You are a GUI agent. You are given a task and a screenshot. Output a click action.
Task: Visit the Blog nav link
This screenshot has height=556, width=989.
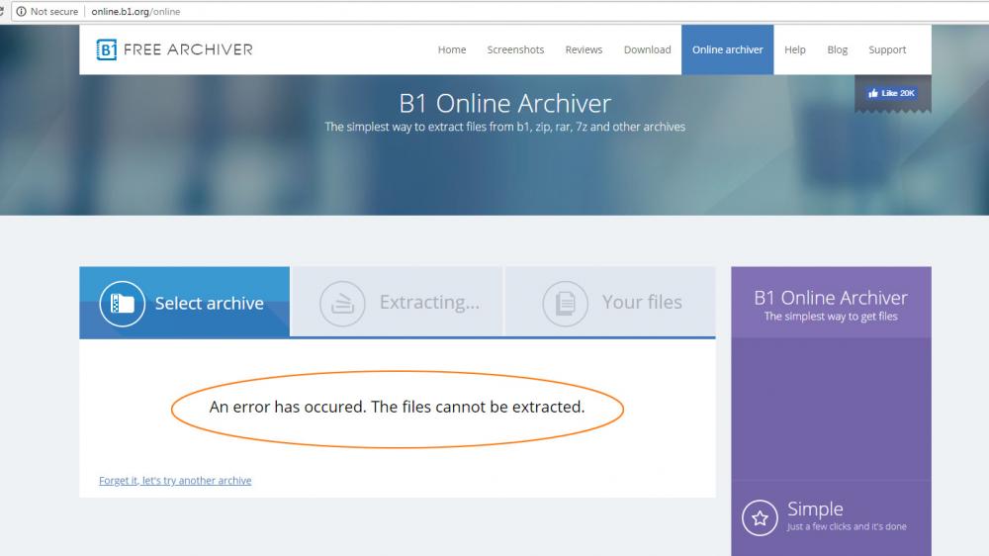click(x=837, y=49)
